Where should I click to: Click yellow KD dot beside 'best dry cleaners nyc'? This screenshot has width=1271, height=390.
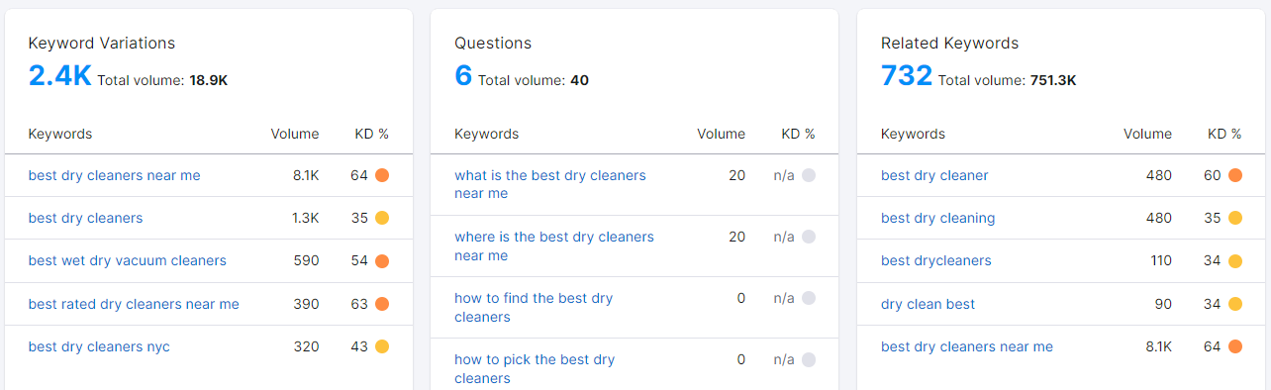382,346
